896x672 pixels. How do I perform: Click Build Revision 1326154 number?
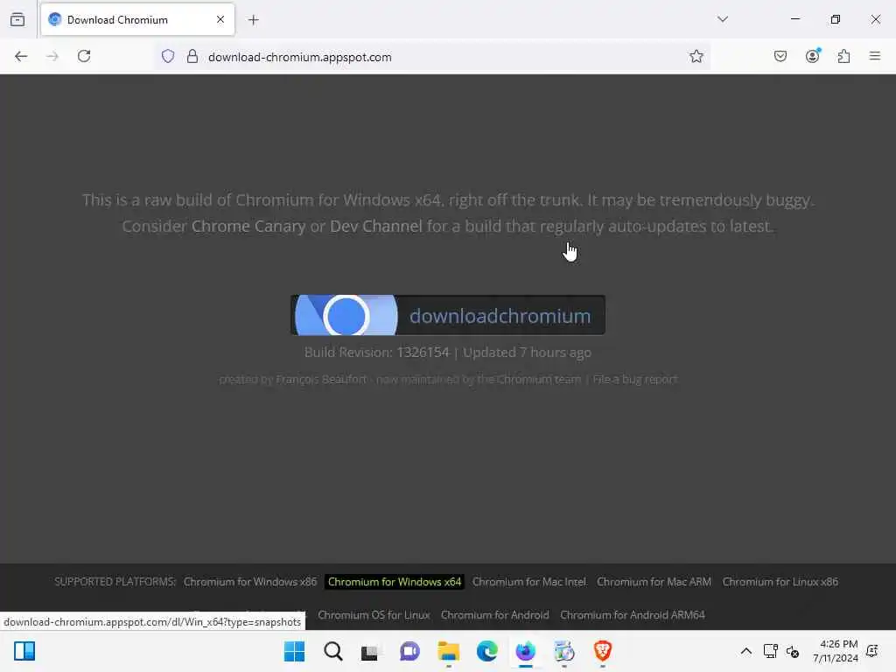pos(423,352)
